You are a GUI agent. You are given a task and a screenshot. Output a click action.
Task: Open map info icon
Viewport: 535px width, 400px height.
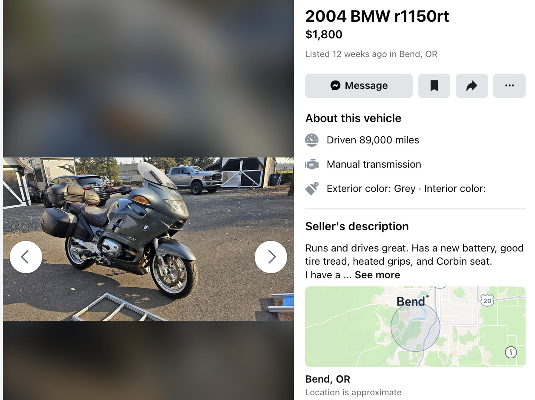point(511,352)
